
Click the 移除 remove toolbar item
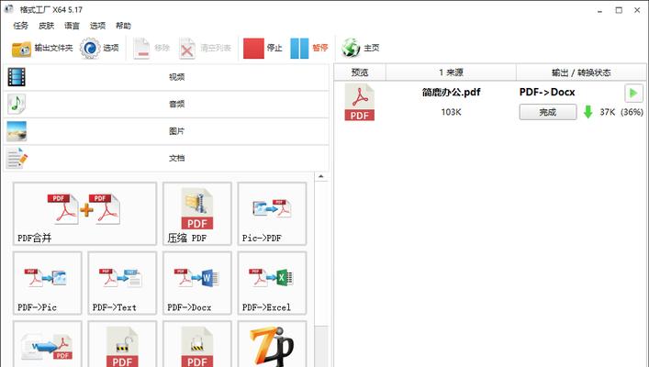151,48
